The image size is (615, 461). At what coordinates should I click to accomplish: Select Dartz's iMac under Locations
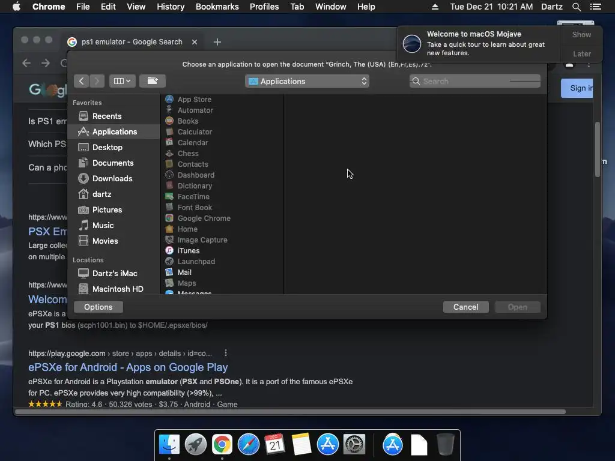coord(114,273)
